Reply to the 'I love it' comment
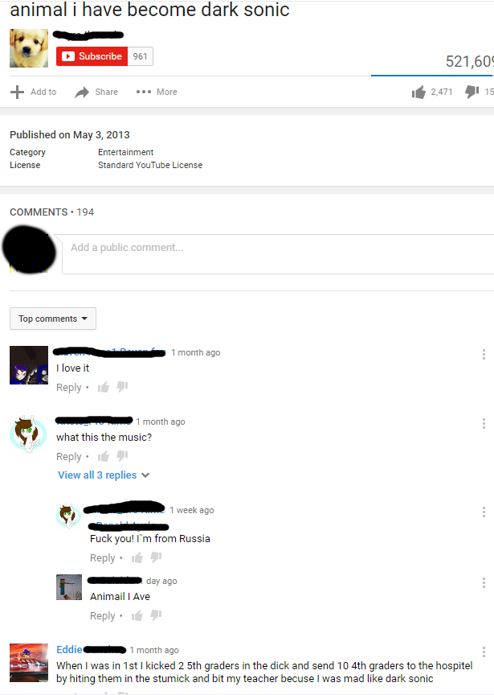The width and height of the screenshot is (494, 695). pos(68,388)
